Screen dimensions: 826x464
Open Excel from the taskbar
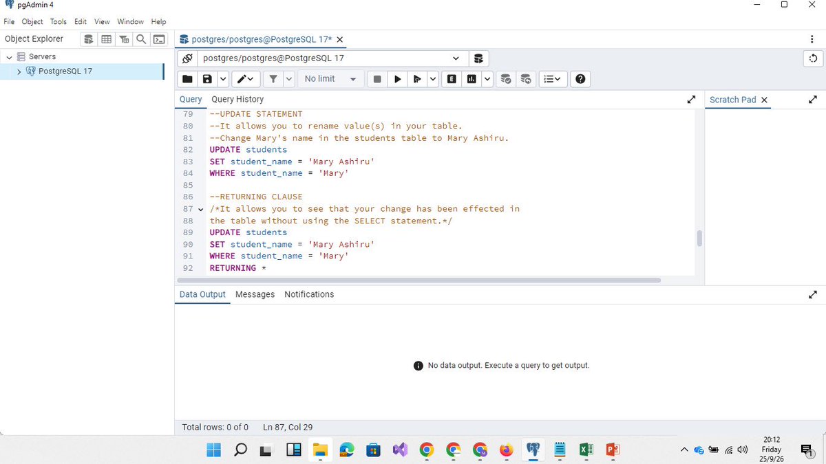586,450
